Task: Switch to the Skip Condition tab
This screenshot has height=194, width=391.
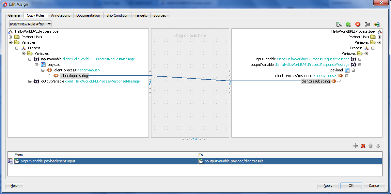Action: (117, 15)
